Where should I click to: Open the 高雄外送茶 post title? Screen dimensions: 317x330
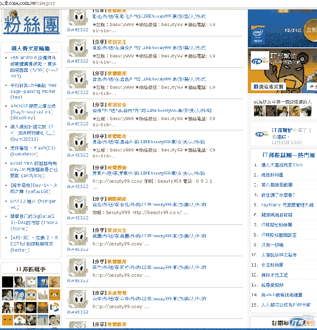click(x=149, y=142)
